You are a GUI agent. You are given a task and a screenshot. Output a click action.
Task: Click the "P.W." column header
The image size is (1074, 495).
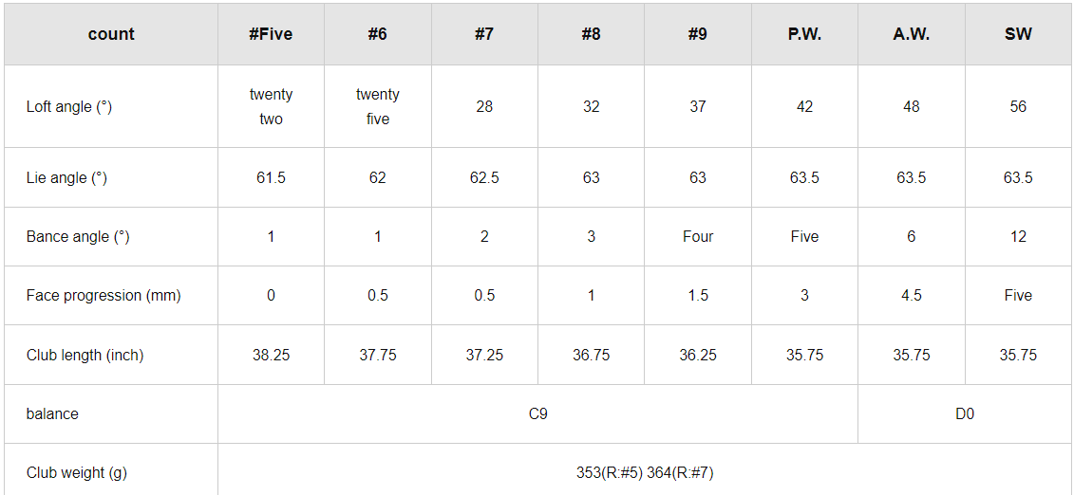click(x=804, y=34)
